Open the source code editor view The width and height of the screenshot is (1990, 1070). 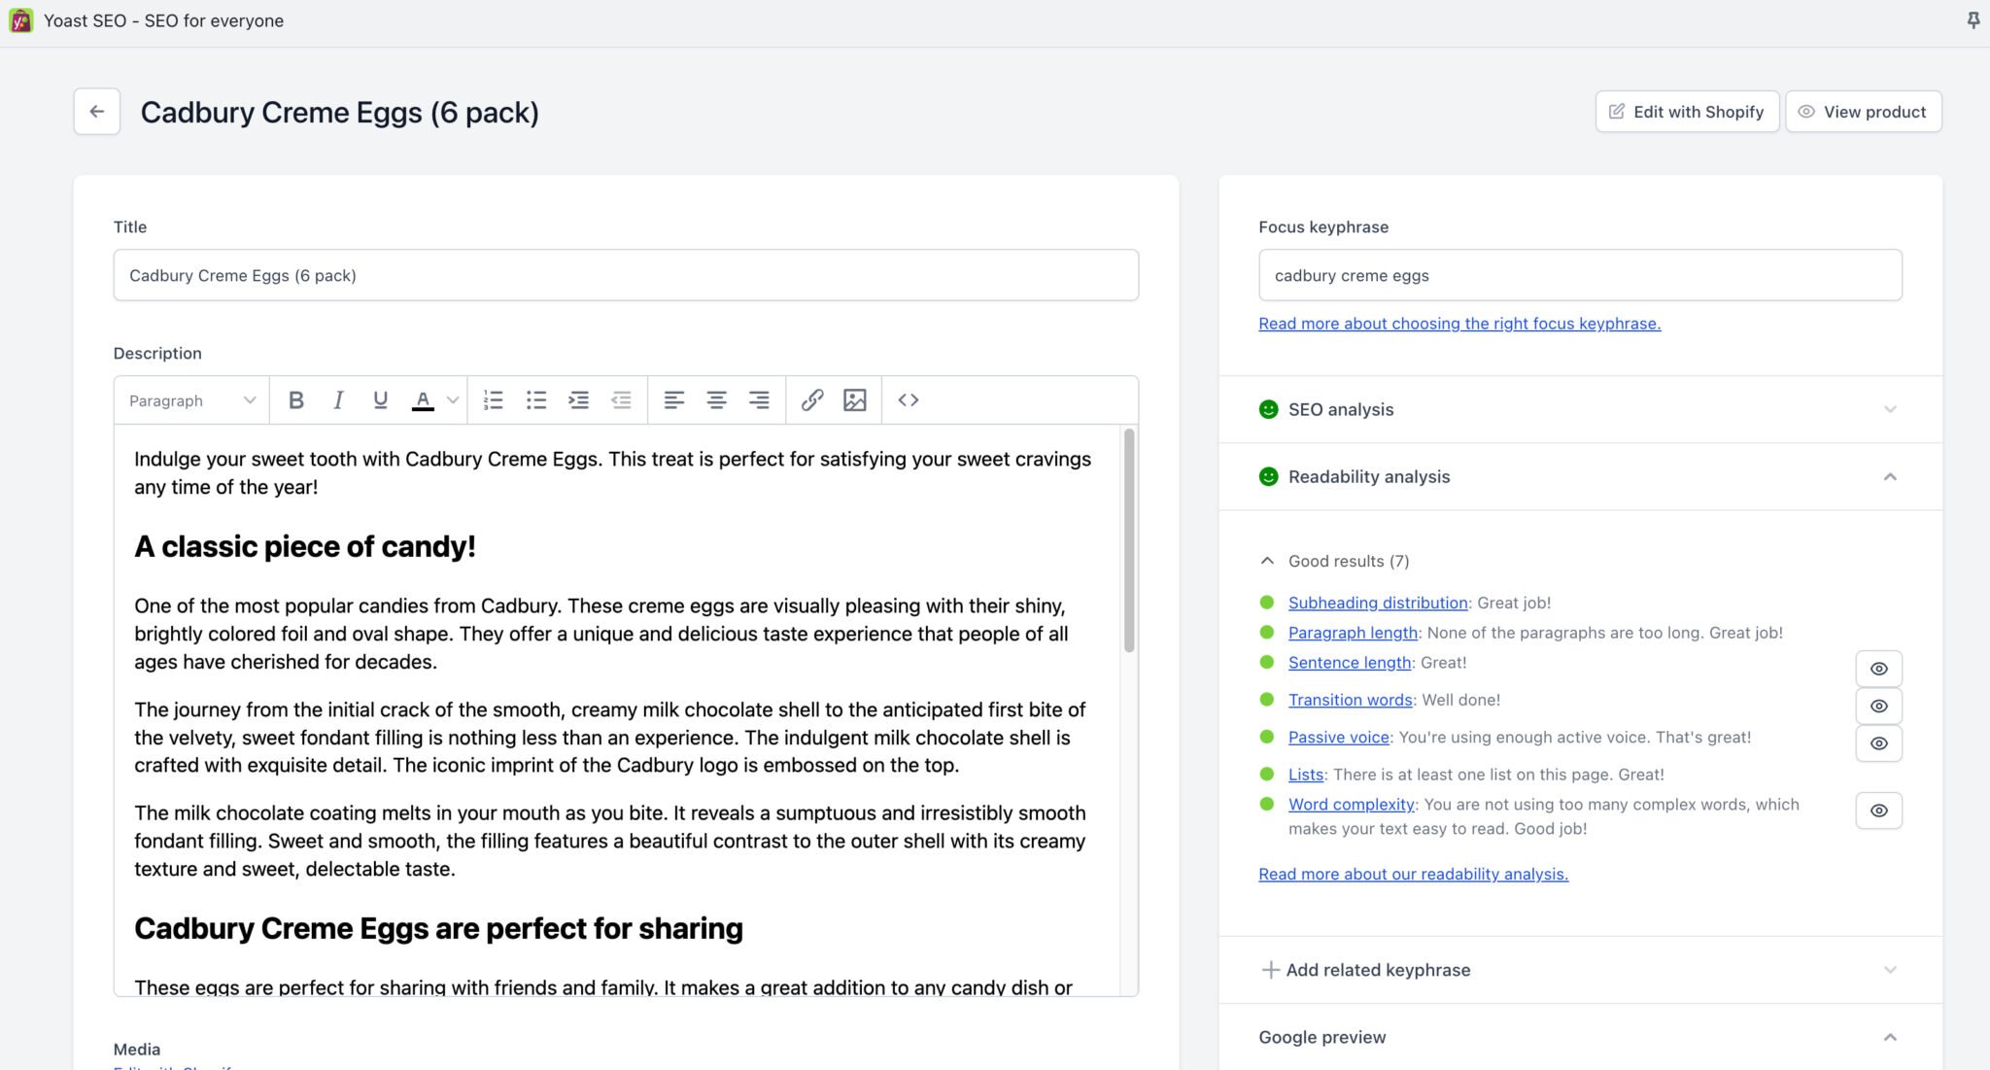pyautogui.click(x=907, y=399)
